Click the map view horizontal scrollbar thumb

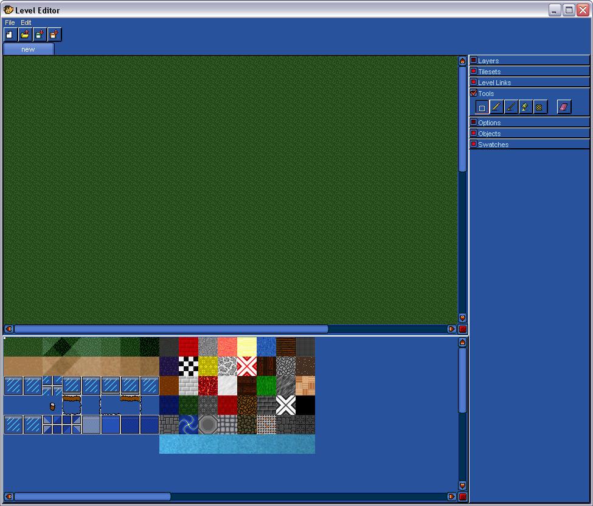[171, 329]
